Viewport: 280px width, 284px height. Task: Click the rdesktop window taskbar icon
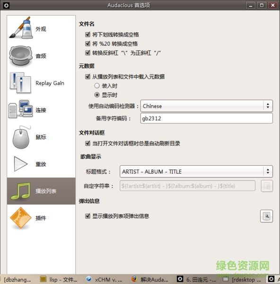click(226, 279)
